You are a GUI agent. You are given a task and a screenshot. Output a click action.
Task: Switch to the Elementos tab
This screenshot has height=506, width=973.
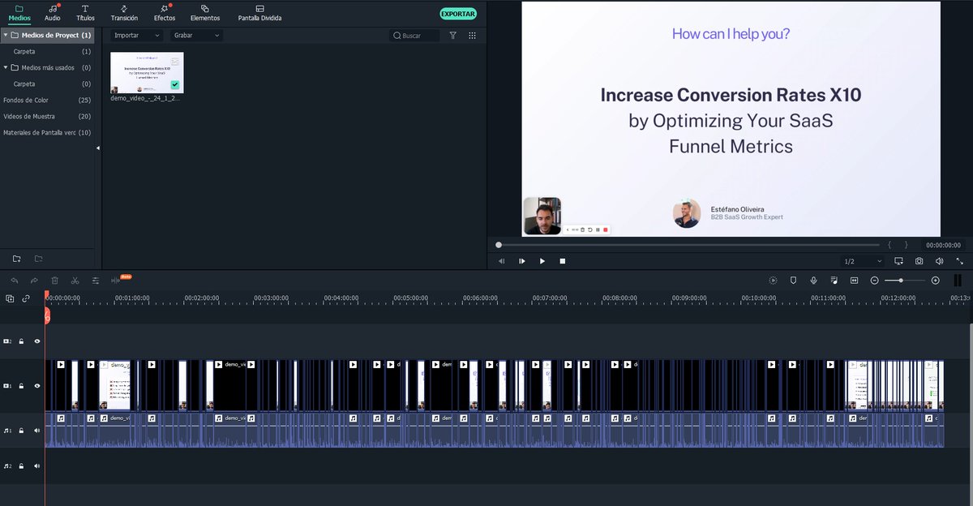205,13
